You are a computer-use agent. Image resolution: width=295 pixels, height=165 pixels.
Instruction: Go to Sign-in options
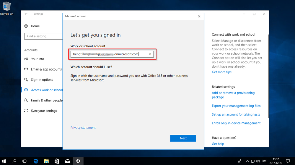click(x=42, y=80)
